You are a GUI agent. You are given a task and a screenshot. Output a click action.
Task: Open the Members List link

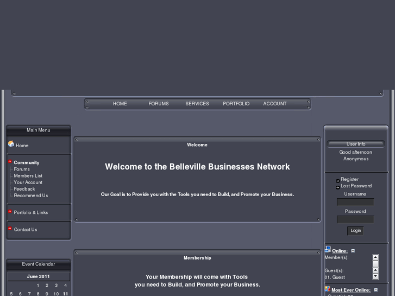(28, 176)
